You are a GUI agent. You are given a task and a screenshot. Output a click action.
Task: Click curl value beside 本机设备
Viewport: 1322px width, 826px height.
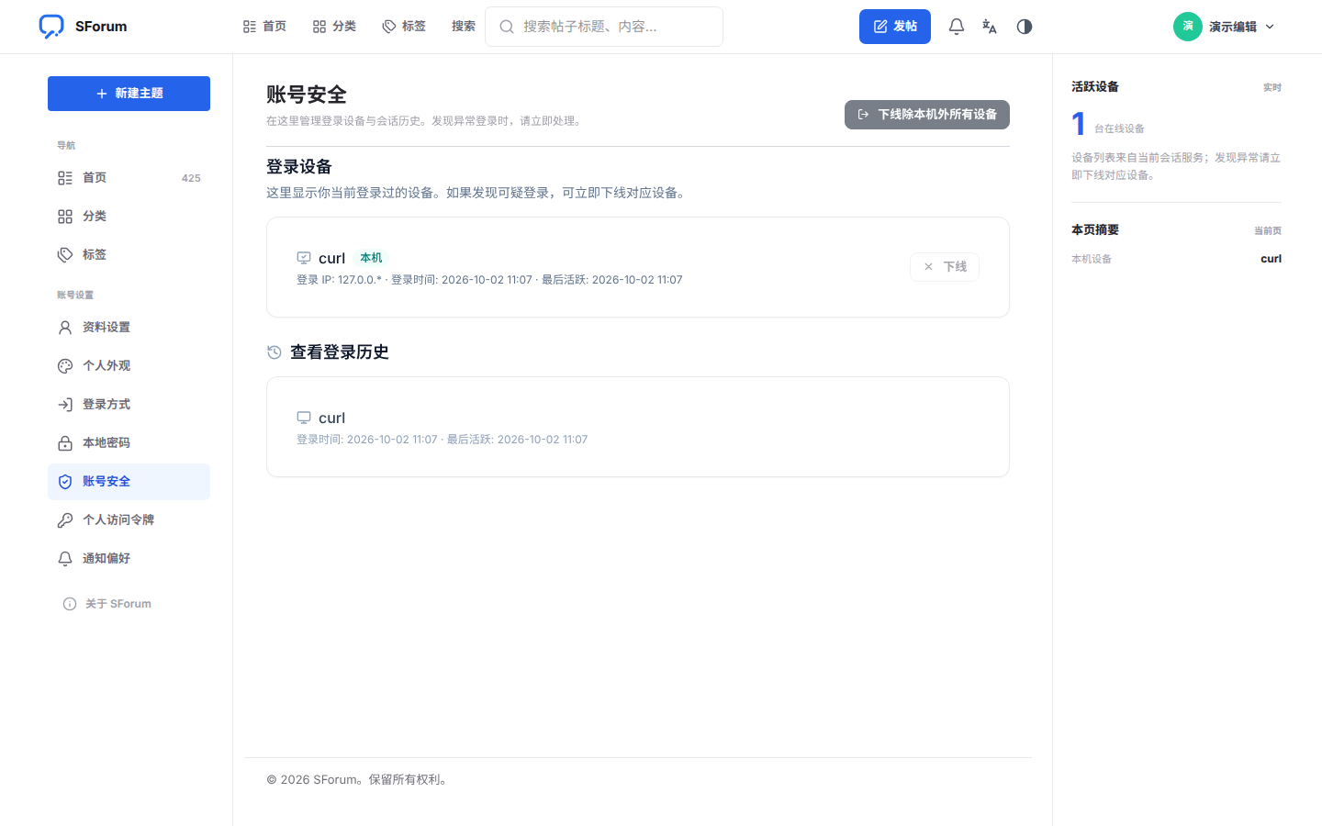pos(1271,259)
